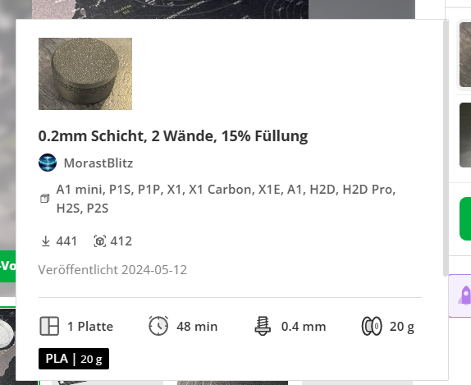Image resolution: width=471 pixels, height=385 pixels.
Task: Click the popup's vertical scrollbar
Action: point(446,147)
